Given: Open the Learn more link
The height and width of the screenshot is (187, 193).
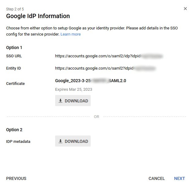Looking at the screenshot, I should pyautogui.click(x=70, y=34).
